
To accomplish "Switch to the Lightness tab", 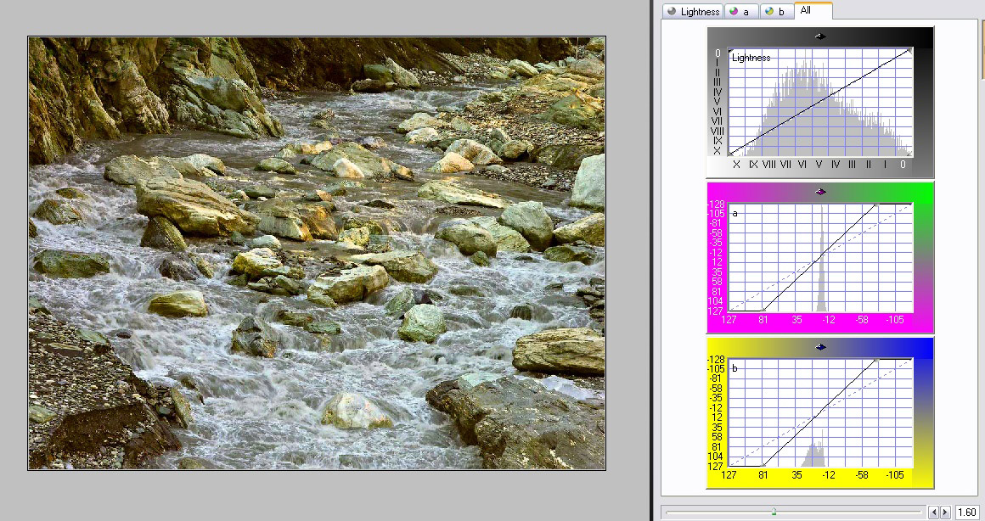I will click(693, 12).
